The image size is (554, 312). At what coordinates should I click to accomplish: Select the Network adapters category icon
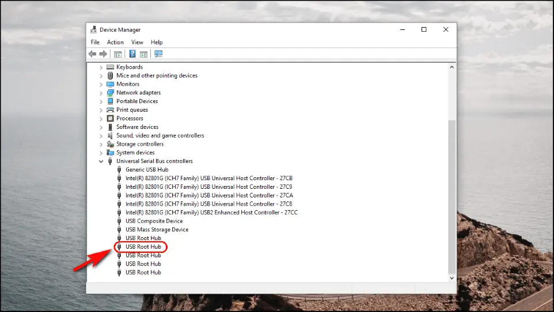point(110,93)
